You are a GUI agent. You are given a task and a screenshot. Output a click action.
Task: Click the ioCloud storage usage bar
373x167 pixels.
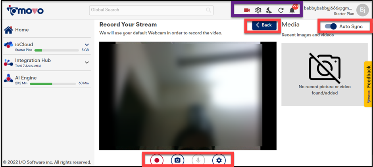tap(57, 50)
